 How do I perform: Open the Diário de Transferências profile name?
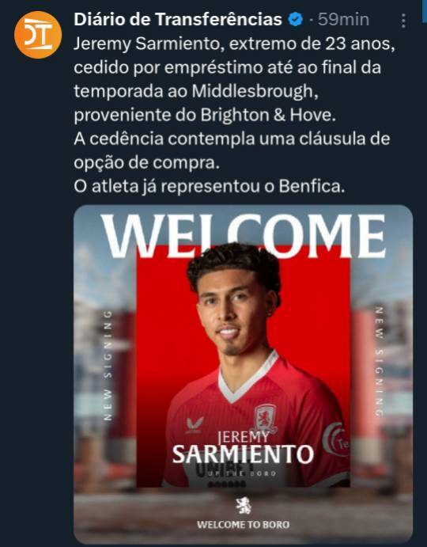(178, 19)
